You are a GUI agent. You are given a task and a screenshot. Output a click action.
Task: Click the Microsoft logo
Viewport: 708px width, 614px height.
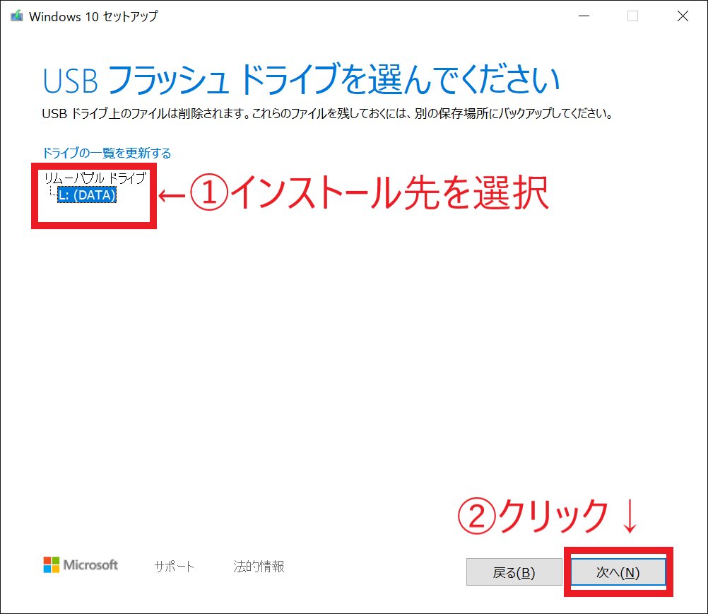pos(81,564)
